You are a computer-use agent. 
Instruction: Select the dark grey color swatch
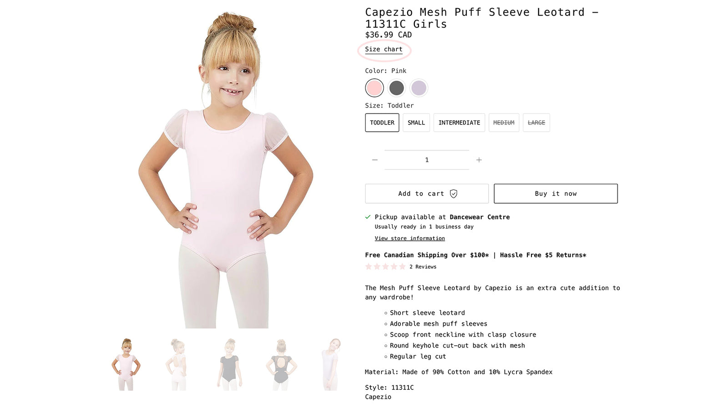396,88
